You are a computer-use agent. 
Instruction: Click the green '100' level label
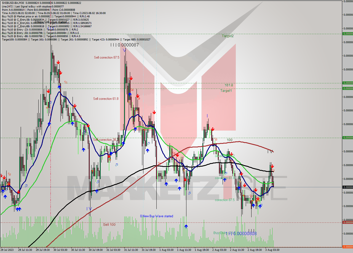pyautogui.click(x=229, y=140)
